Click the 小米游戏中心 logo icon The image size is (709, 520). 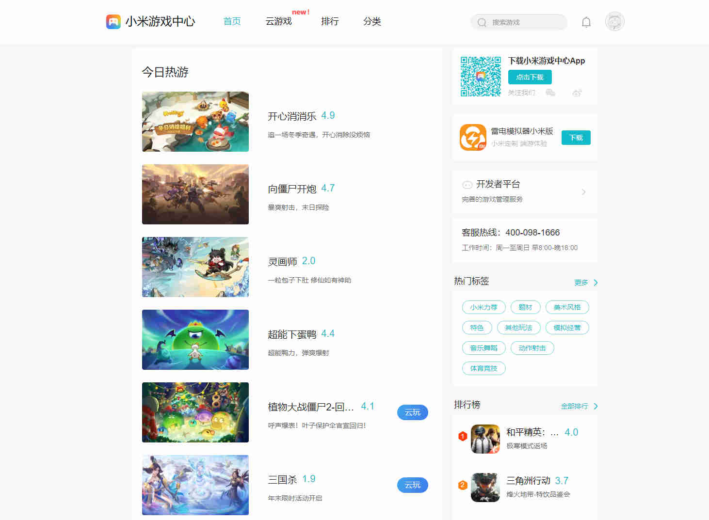113,21
